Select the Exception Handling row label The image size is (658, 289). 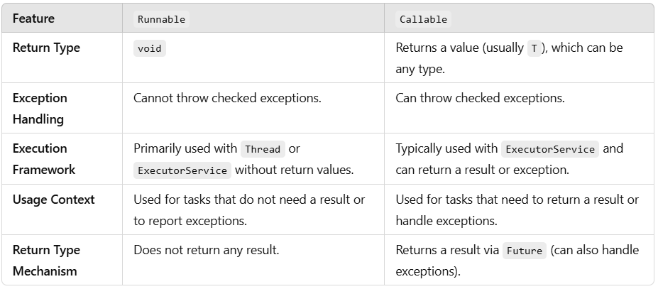coord(40,109)
